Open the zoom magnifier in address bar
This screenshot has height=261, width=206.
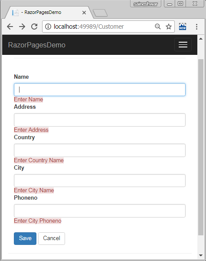click(158, 27)
